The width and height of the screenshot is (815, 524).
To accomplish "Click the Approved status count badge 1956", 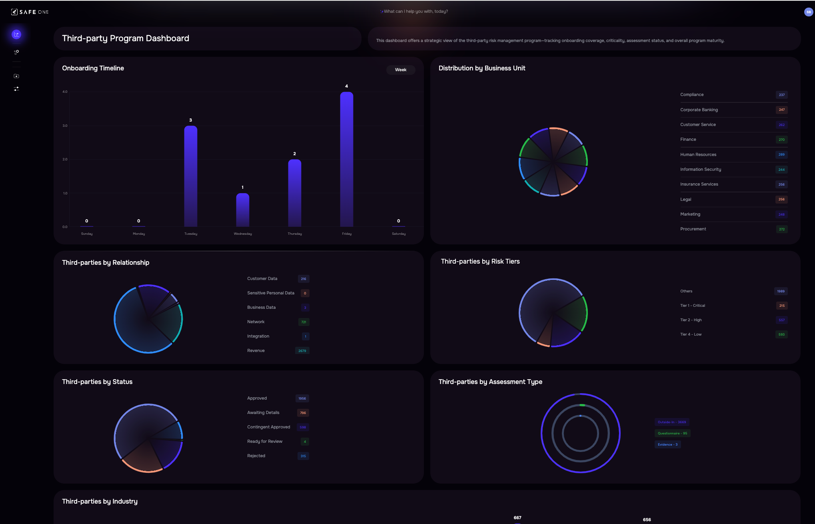I will 302,398.
